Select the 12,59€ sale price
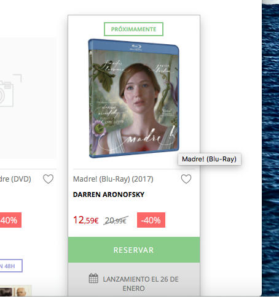This screenshot has width=279, height=297. coord(86,220)
